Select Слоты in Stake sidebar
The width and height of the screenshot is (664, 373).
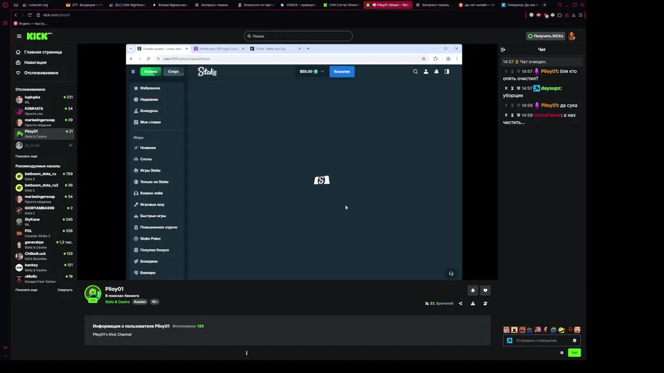158,159
